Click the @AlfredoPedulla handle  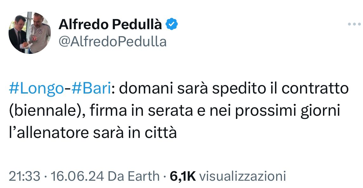[x=113, y=41]
